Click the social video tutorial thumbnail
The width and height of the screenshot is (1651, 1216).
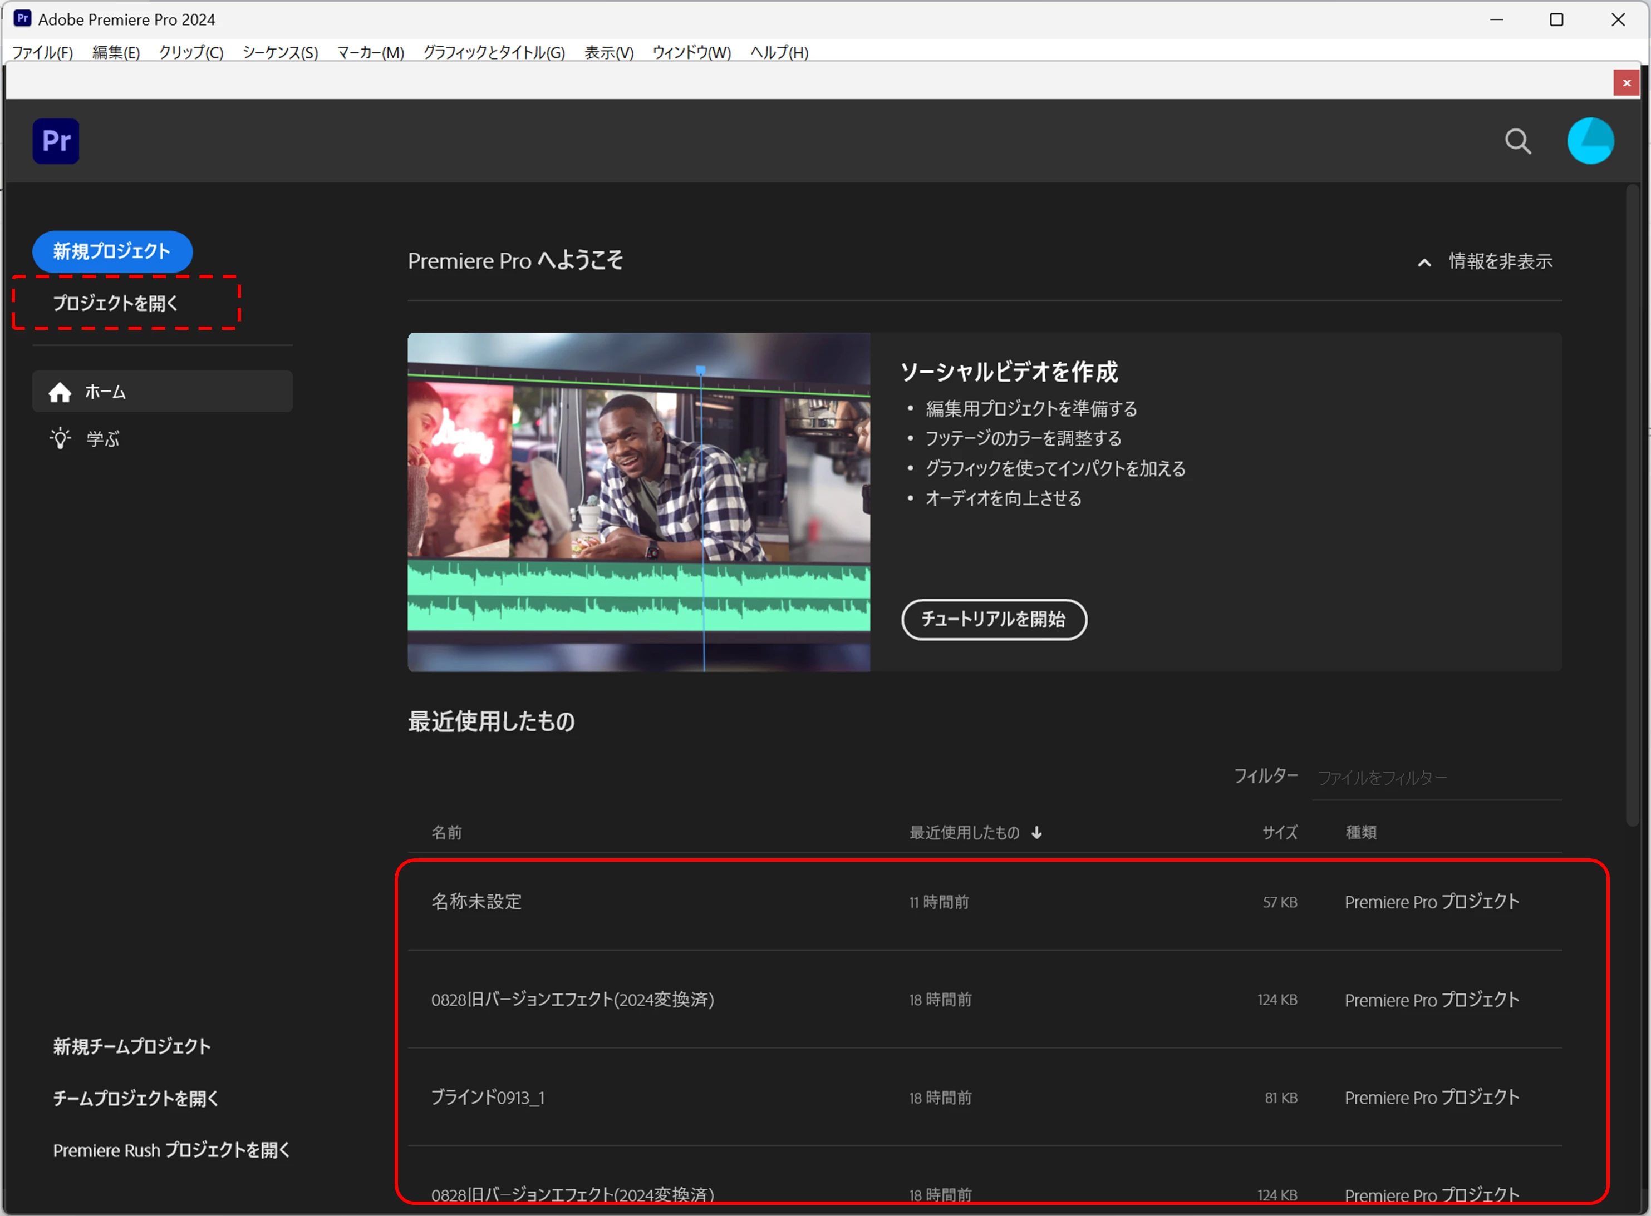tap(638, 501)
